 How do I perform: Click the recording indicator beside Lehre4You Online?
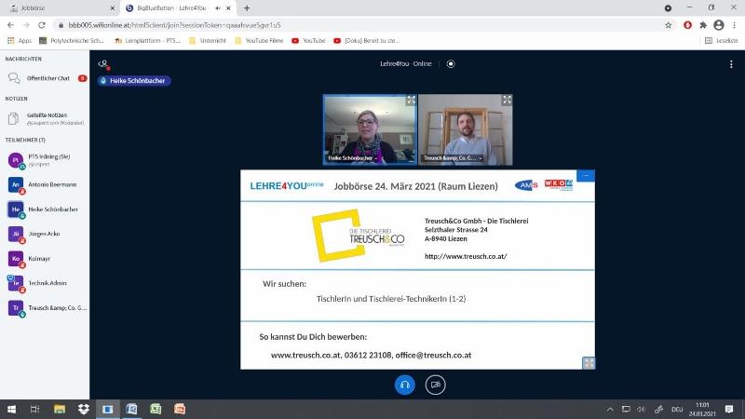point(451,63)
